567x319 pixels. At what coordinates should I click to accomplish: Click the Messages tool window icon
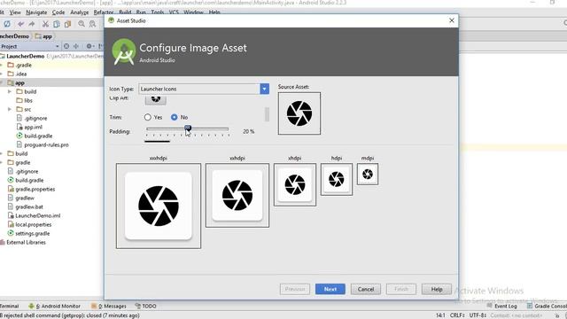tap(94, 306)
